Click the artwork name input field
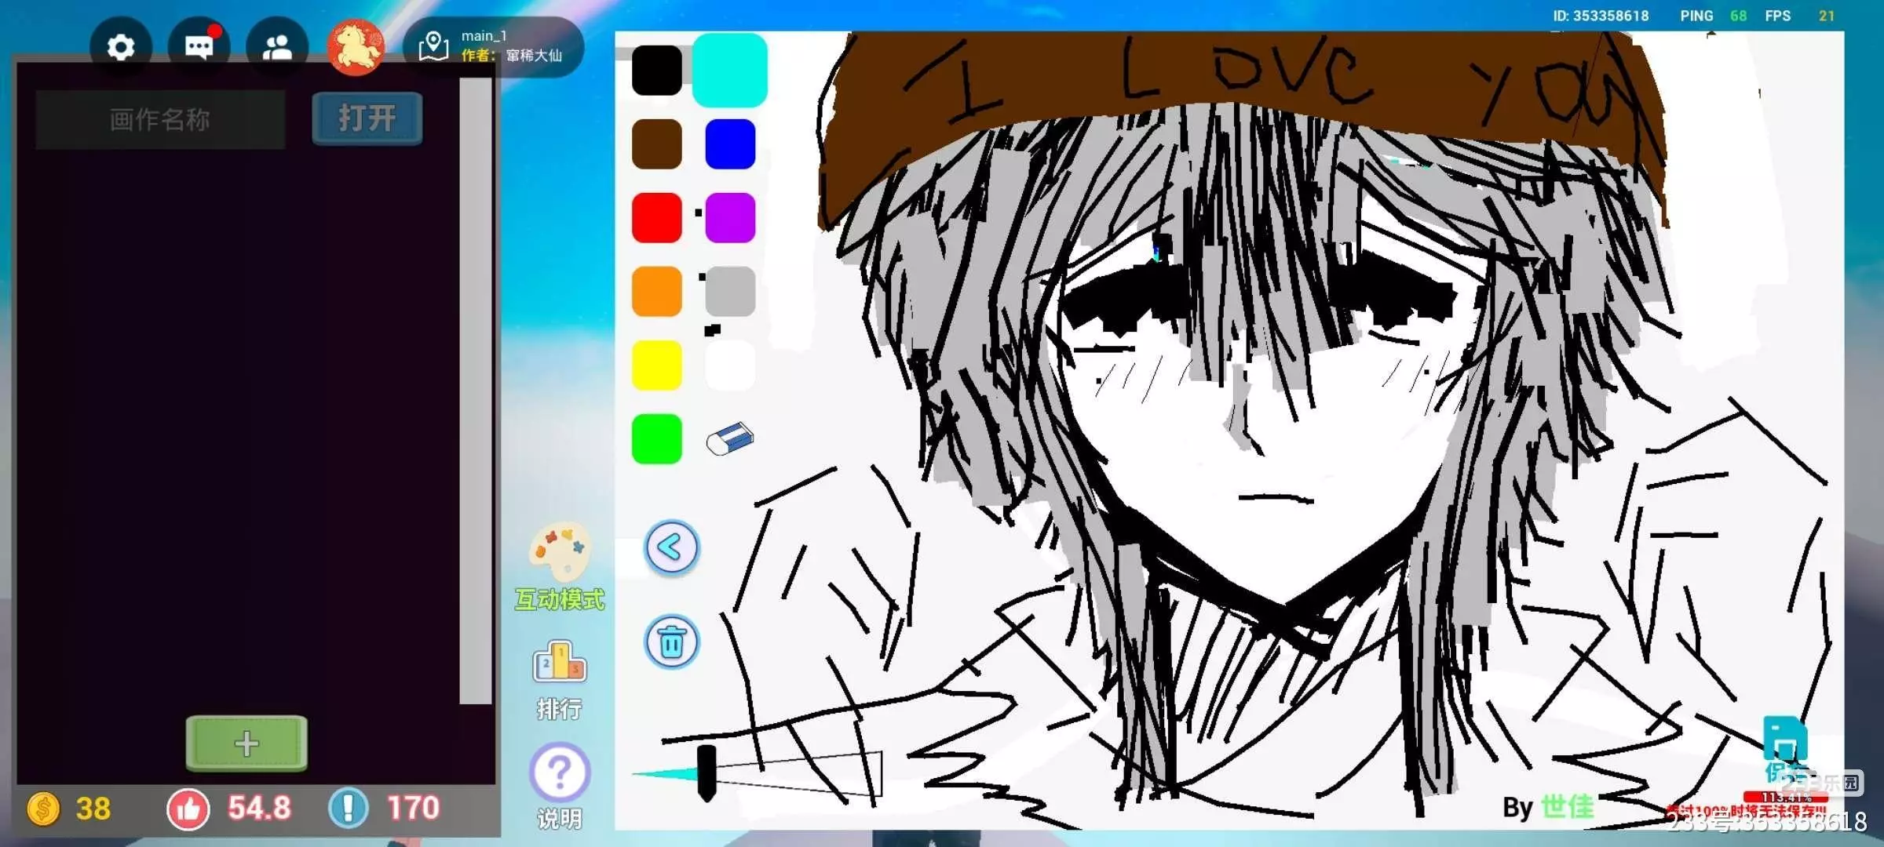Viewport: 1884px width, 847px height. 160,119
